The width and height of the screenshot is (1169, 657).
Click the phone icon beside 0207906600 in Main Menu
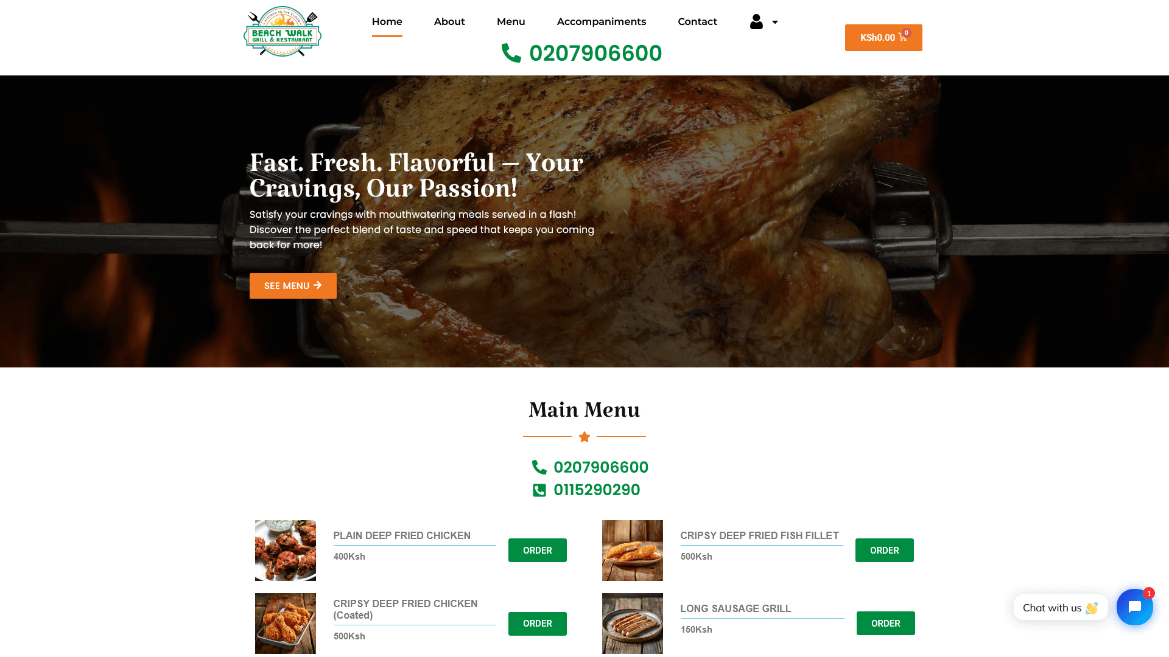[x=539, y=467]
